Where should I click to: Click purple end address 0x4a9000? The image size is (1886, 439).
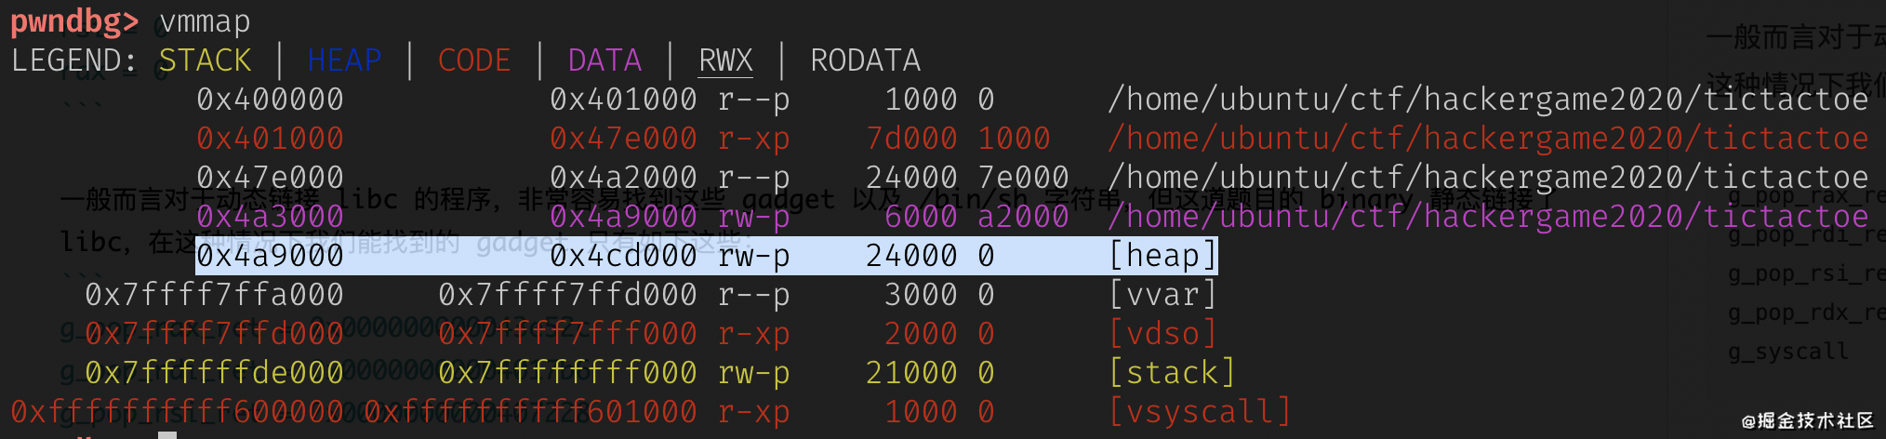[623, 217]
